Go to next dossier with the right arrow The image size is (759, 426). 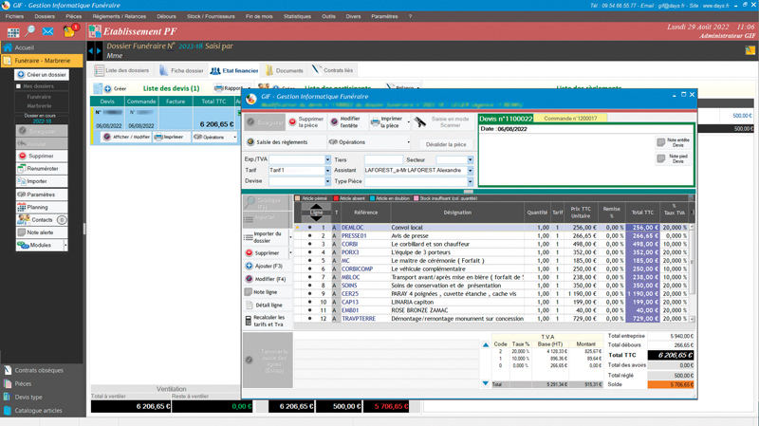99,50
